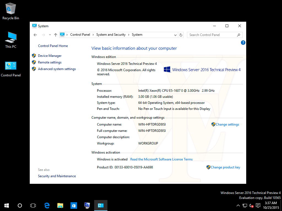The image size is (282, 211).
Task: Launch Microsoft Edge from taskbar
Action: [x=47, y=206]
